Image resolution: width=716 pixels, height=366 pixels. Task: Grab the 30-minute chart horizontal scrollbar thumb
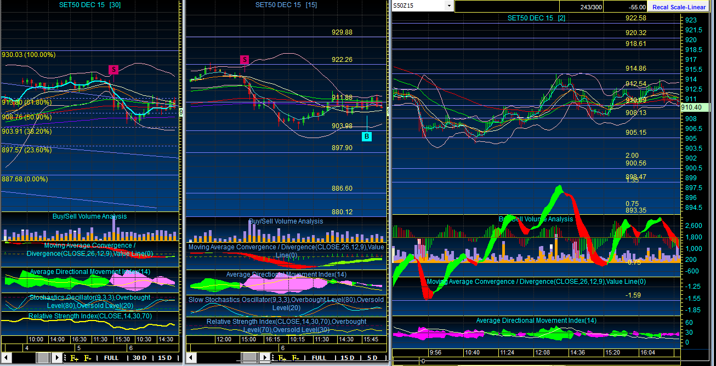[43, 358]
